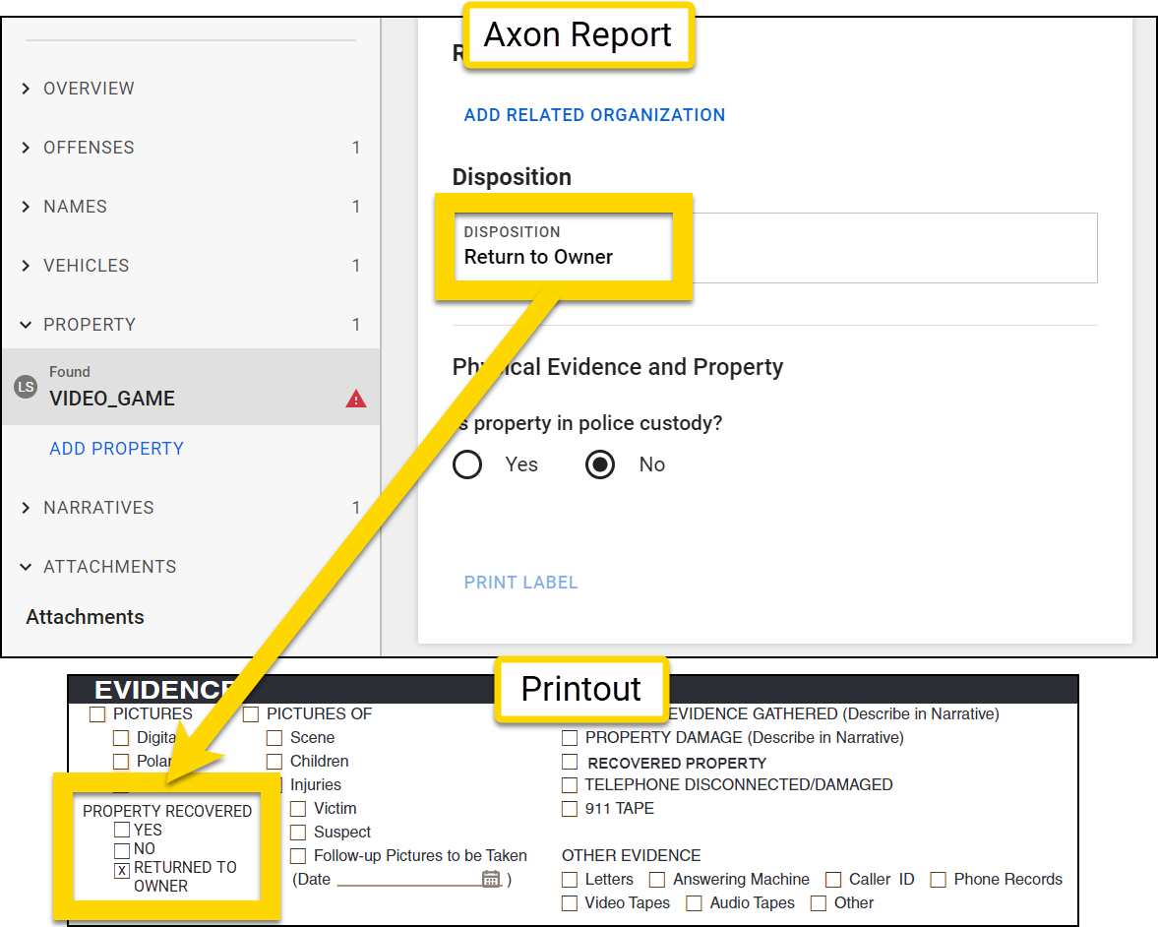Check the RECOVERED PROPERTY checkbox
Viewport: 1158px width, 927px height.
point(570,762)
